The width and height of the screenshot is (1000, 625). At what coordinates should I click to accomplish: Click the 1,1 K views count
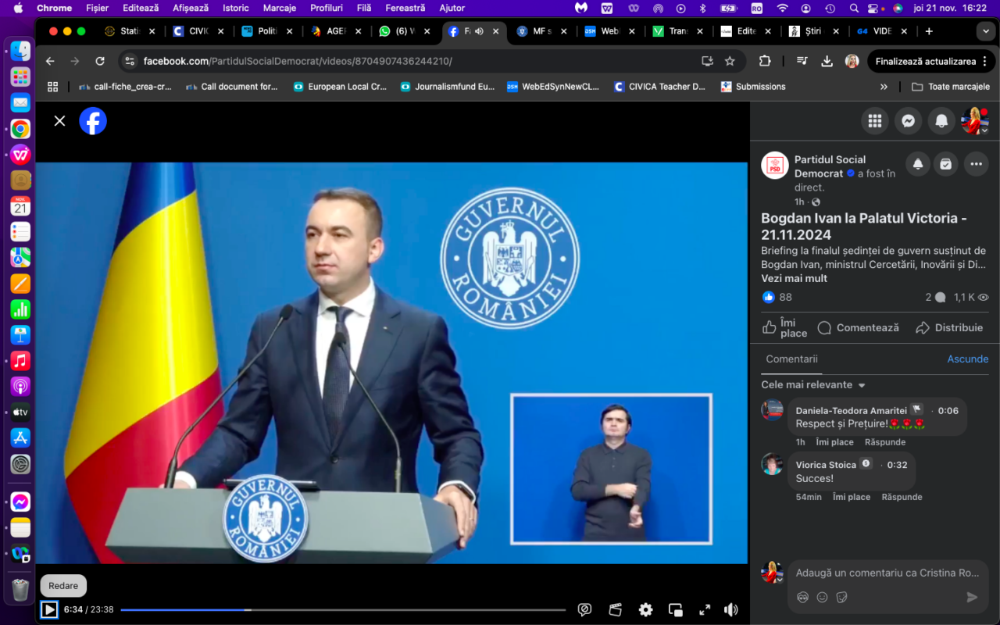[x=971, y=297]
